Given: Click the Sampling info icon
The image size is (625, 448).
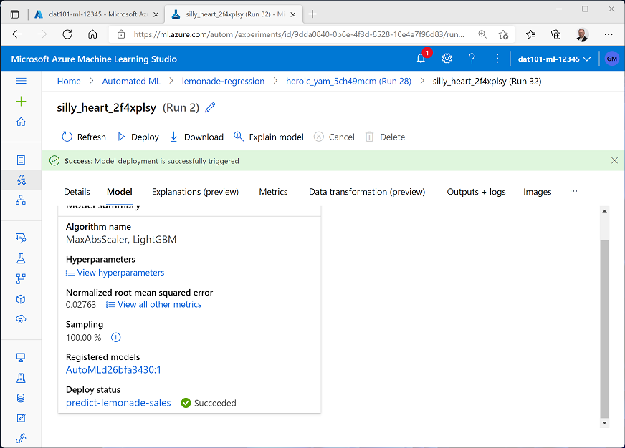Looking at the screenshot, I should click(116, 337).
